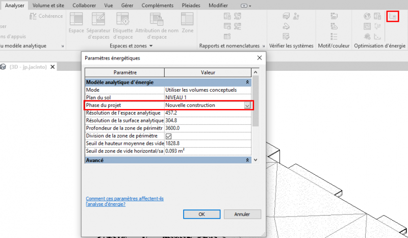The image size is (408, 238).
Task: Select the Etiquette d'espace tool
Action: [123, 26]
